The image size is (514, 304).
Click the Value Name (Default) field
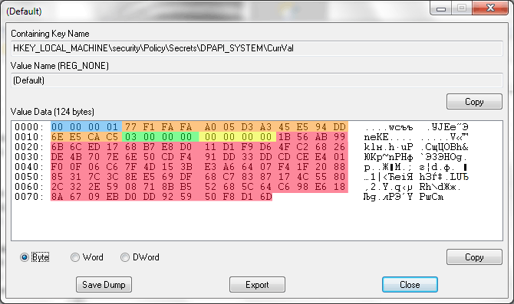click(257, 80)
